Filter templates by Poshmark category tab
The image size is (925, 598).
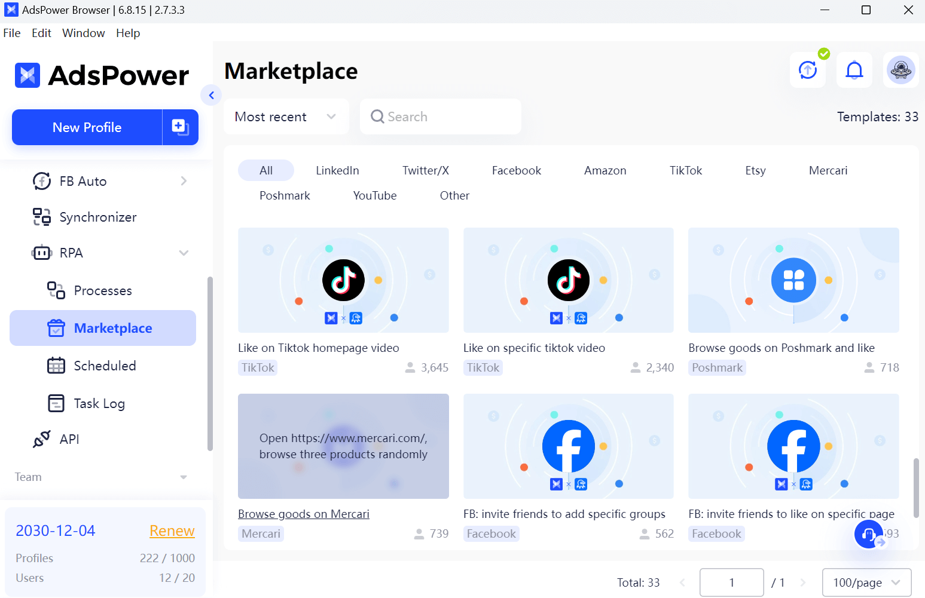pyautogui.click(x=285, y=195)
